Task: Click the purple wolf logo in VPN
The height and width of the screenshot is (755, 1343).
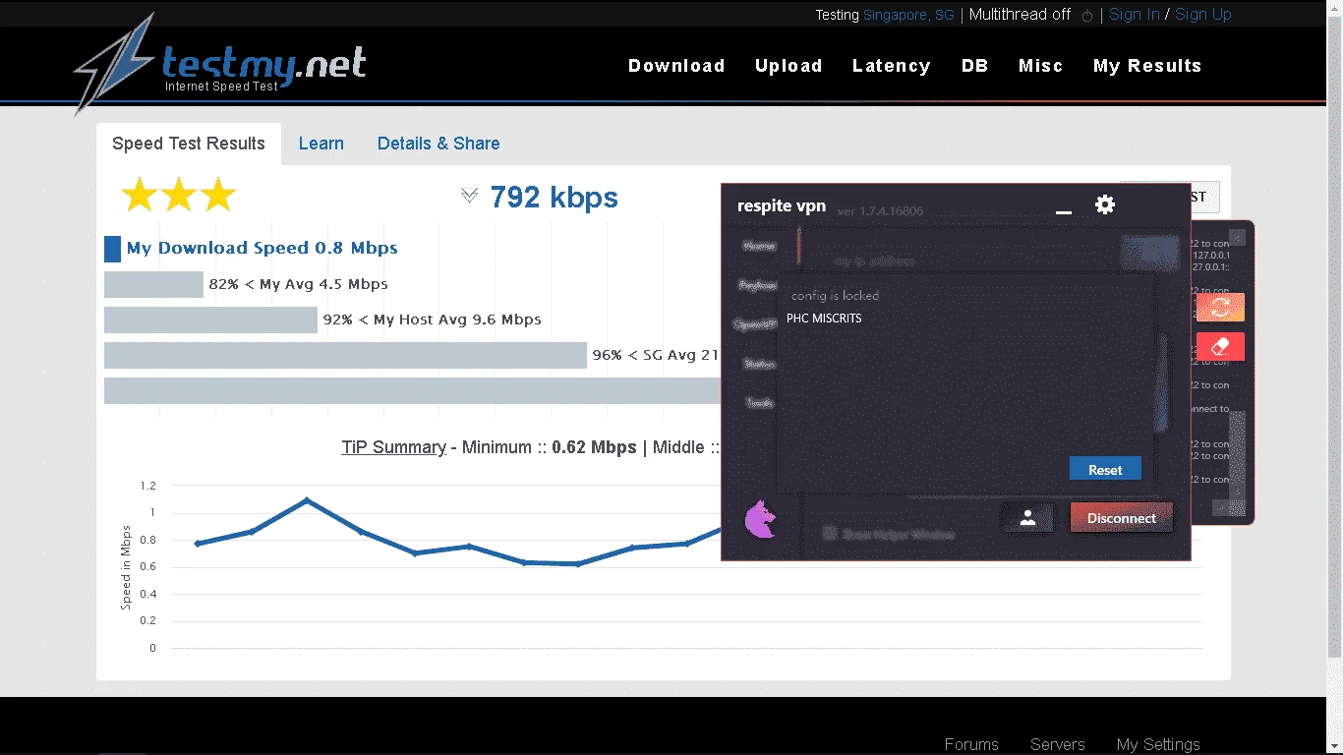Action: (759, 520)
